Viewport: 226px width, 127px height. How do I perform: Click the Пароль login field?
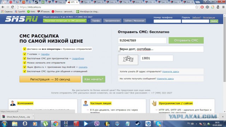(x=195, y=21)
